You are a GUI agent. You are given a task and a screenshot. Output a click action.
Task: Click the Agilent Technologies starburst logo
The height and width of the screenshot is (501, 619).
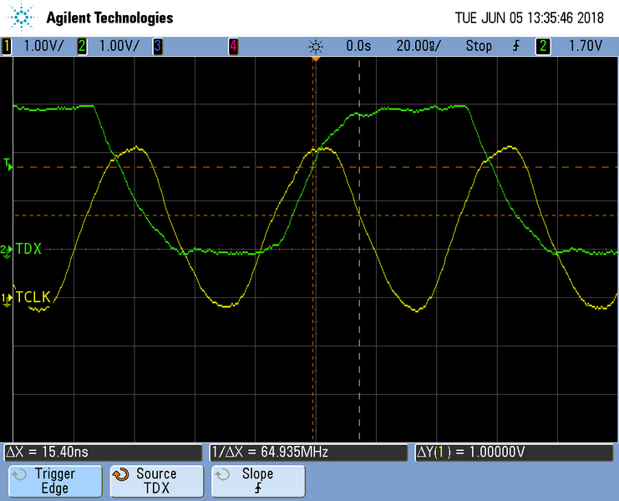point(22,17)
